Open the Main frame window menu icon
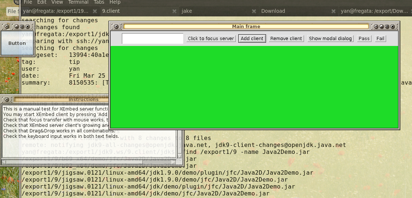This screenshot has height=198, width=412. pos(116,27)
